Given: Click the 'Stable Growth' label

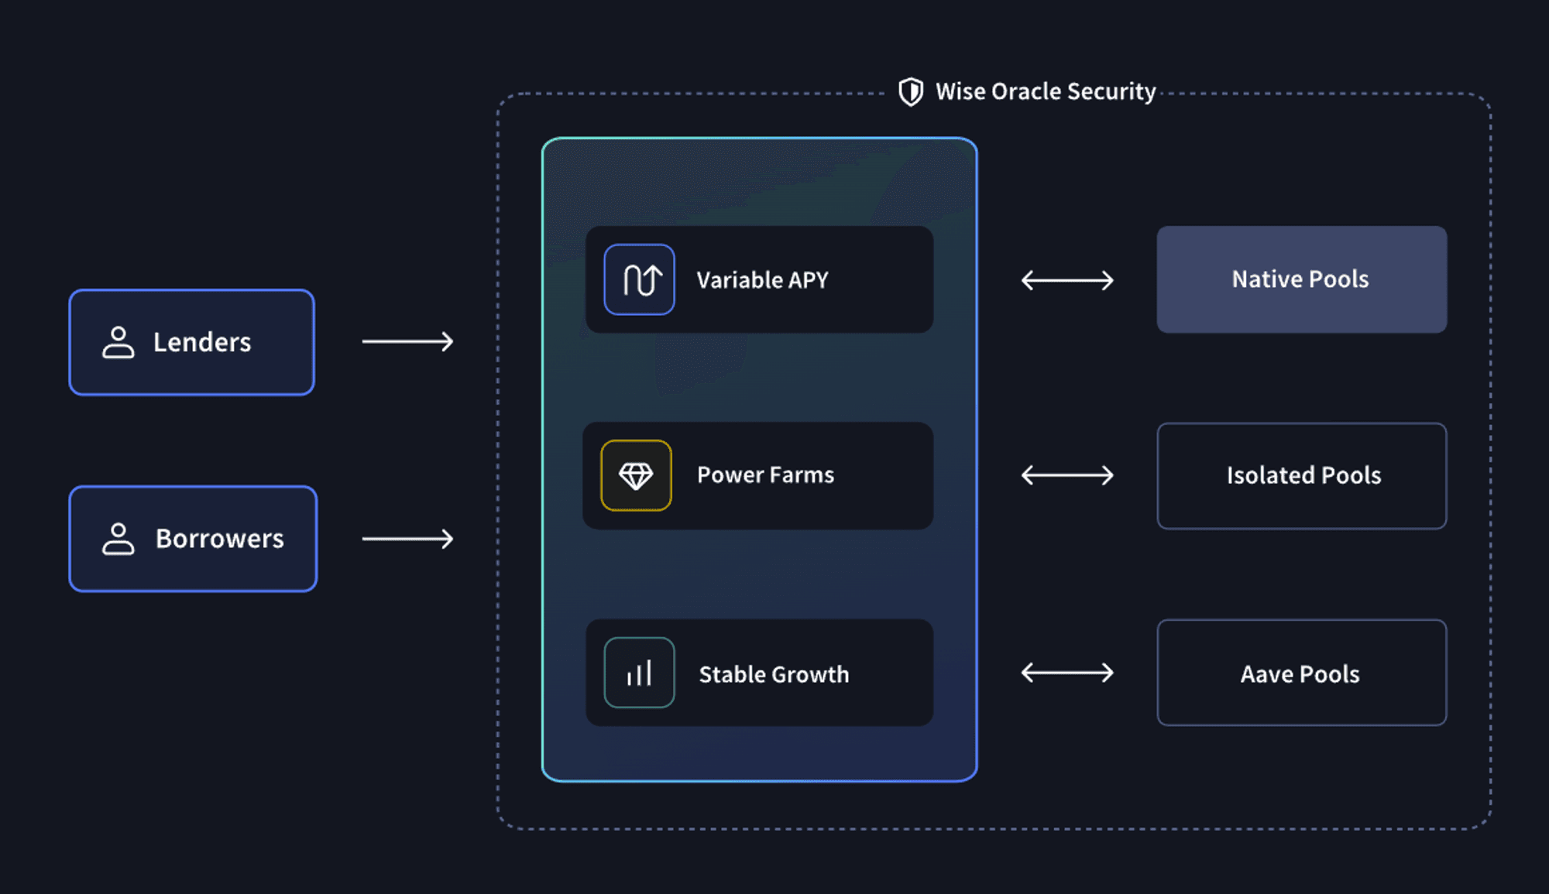Looking at the screenshot, I should [x=774, y=674].
